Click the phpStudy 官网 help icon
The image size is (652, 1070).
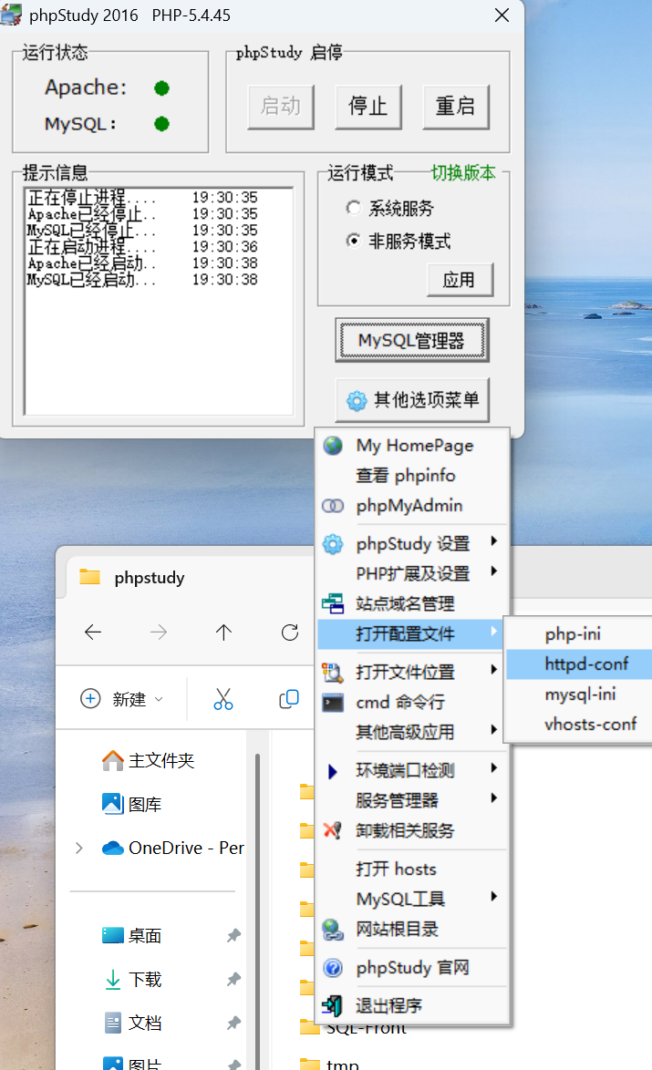[333, 968]
